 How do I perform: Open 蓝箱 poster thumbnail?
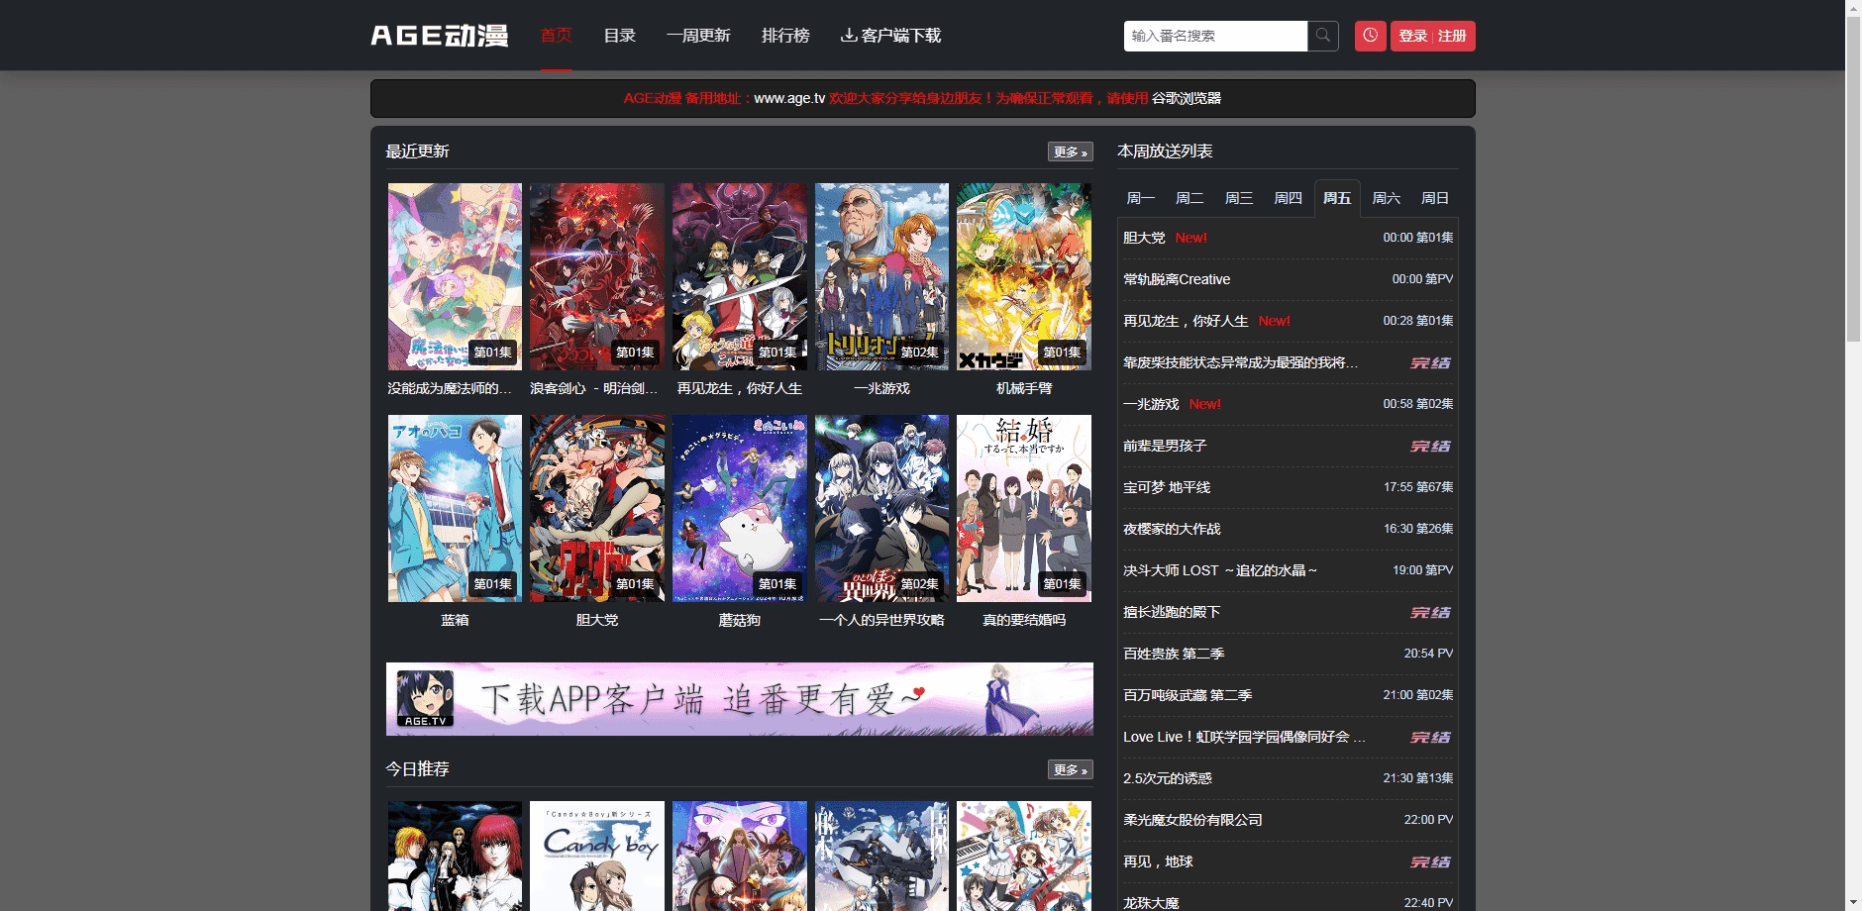coord(455,508)
